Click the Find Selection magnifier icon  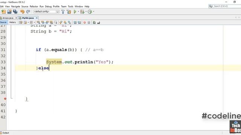pos(38,22)
